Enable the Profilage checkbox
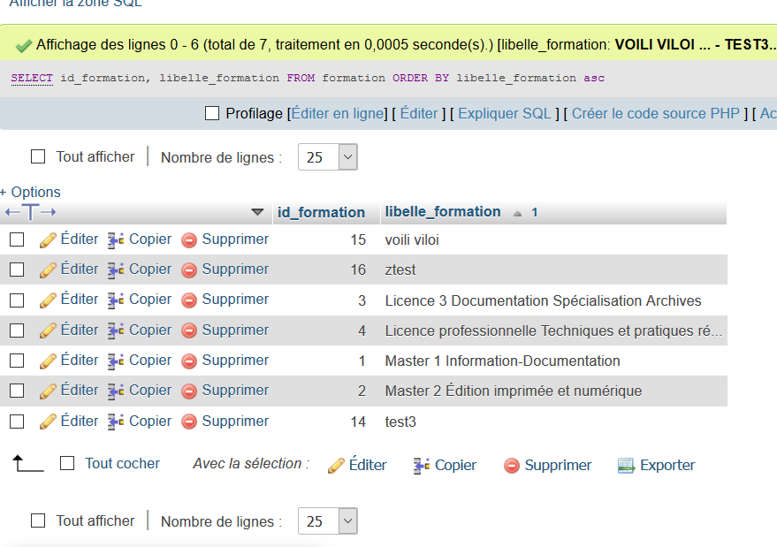Viewport: 777px width, 547px height. [x=209, y=113]
